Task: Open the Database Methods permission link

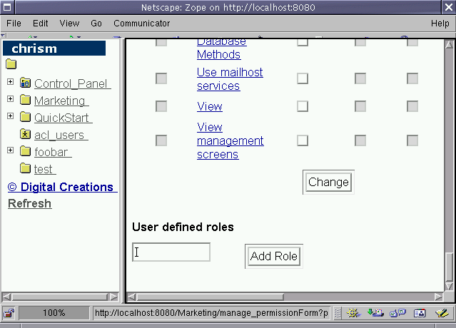Action: [222, 48]
